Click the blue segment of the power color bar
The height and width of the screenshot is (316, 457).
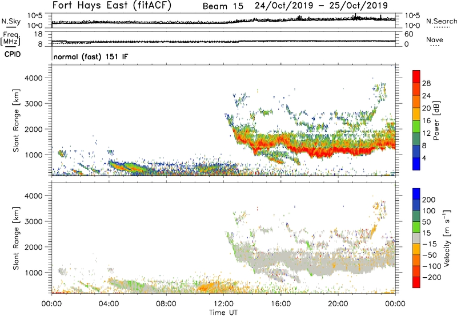coord(416,164)
